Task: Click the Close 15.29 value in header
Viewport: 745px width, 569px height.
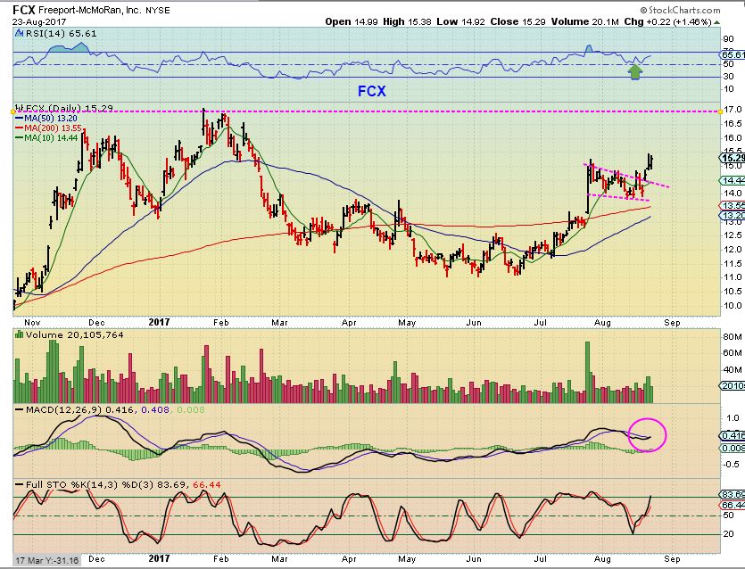Action: 517,21
